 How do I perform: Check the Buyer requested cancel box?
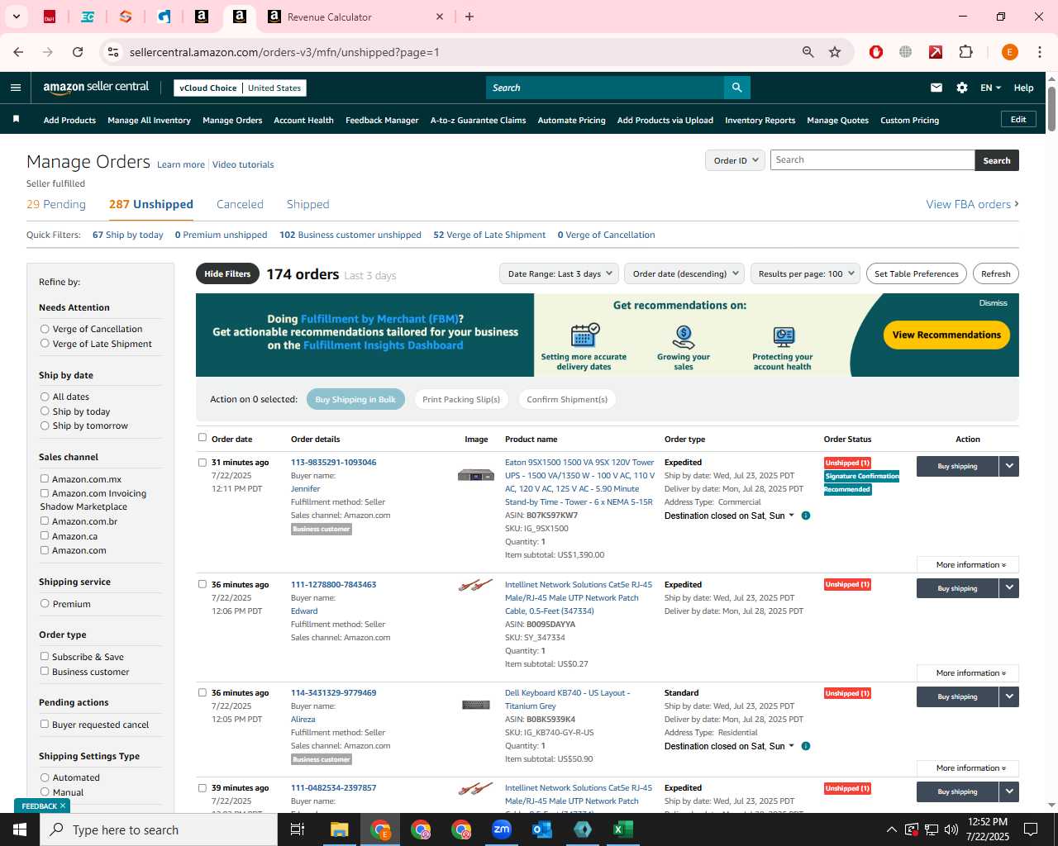click(45, 724)
